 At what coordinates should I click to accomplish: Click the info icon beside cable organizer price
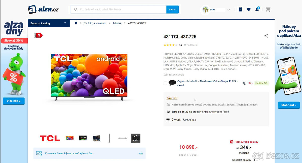click(x=245, y=83)
